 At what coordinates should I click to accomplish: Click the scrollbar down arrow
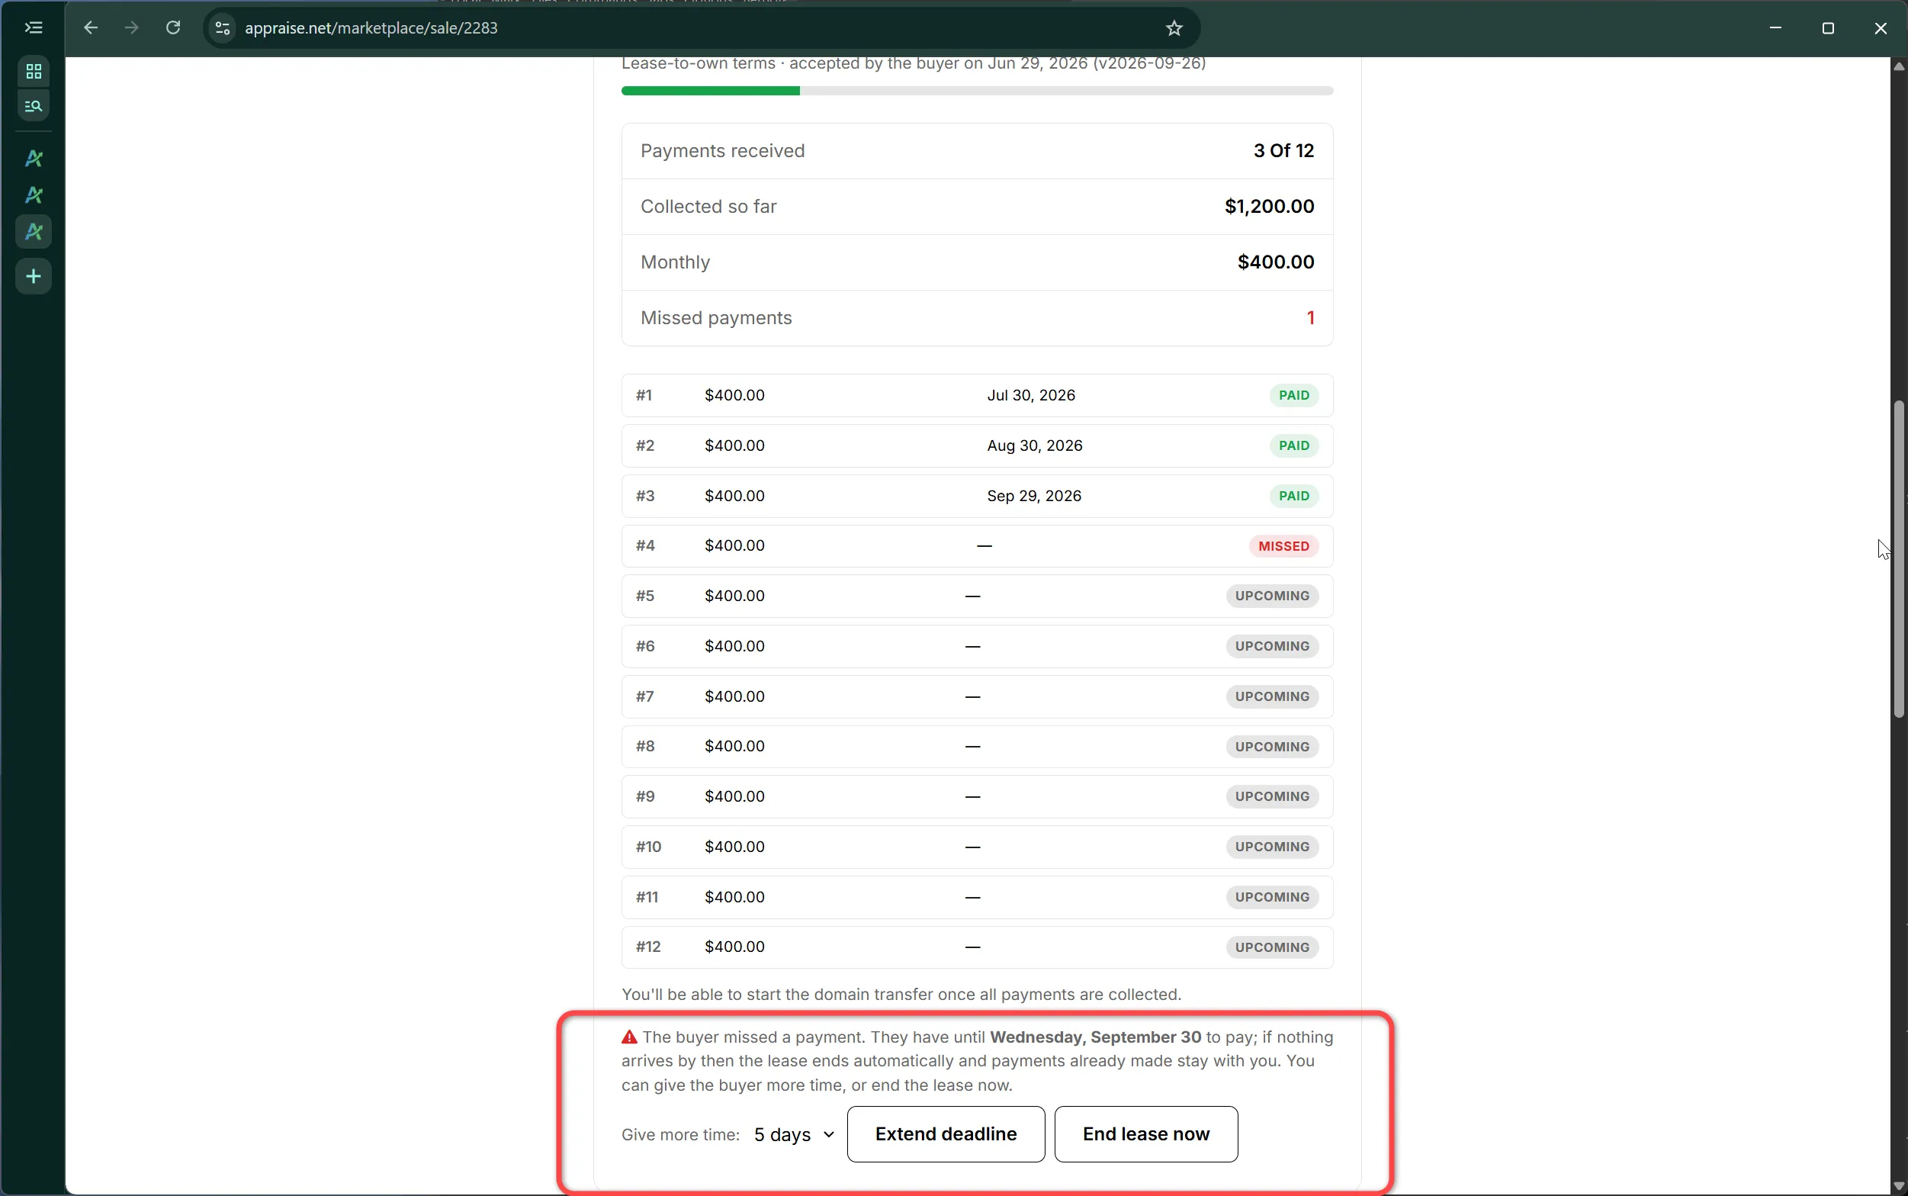pyautogui.click(x=1899, y=1186)
